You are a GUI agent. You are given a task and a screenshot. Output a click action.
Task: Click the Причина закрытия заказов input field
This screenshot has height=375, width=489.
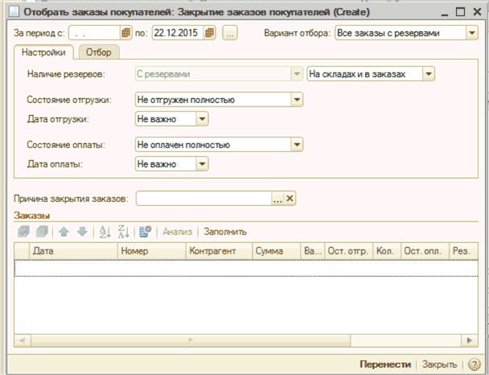[203, 199]
